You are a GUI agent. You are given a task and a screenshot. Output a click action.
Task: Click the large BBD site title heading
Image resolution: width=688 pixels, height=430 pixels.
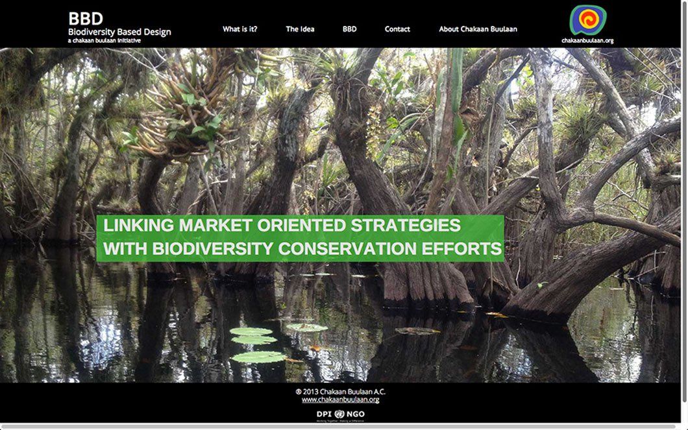86,19
